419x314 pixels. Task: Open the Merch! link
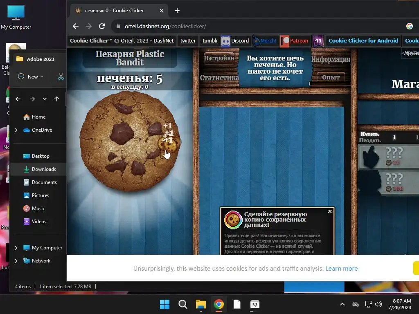tap(268, 41)
